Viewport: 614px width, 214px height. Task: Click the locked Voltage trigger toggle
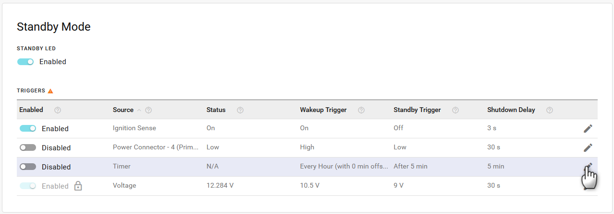coord(28,186)
